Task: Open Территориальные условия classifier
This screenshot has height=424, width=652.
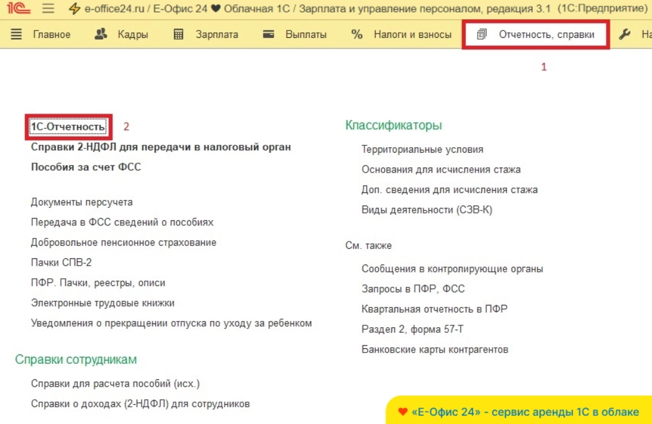Action: [422, 149]
